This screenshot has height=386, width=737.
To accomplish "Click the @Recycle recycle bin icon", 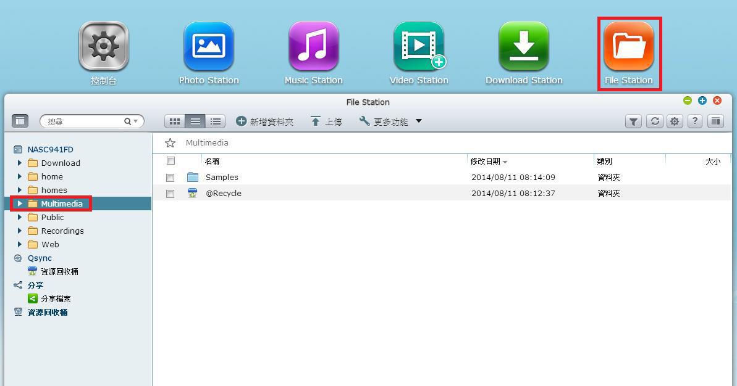I will pos(192,193).
